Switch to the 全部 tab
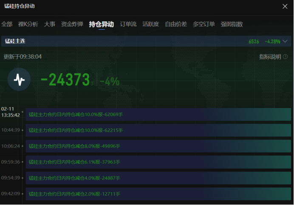The width and height of the screenshot is (294, 205). (7, 24)
